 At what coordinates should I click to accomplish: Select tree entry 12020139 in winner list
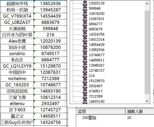coord(97,3)
